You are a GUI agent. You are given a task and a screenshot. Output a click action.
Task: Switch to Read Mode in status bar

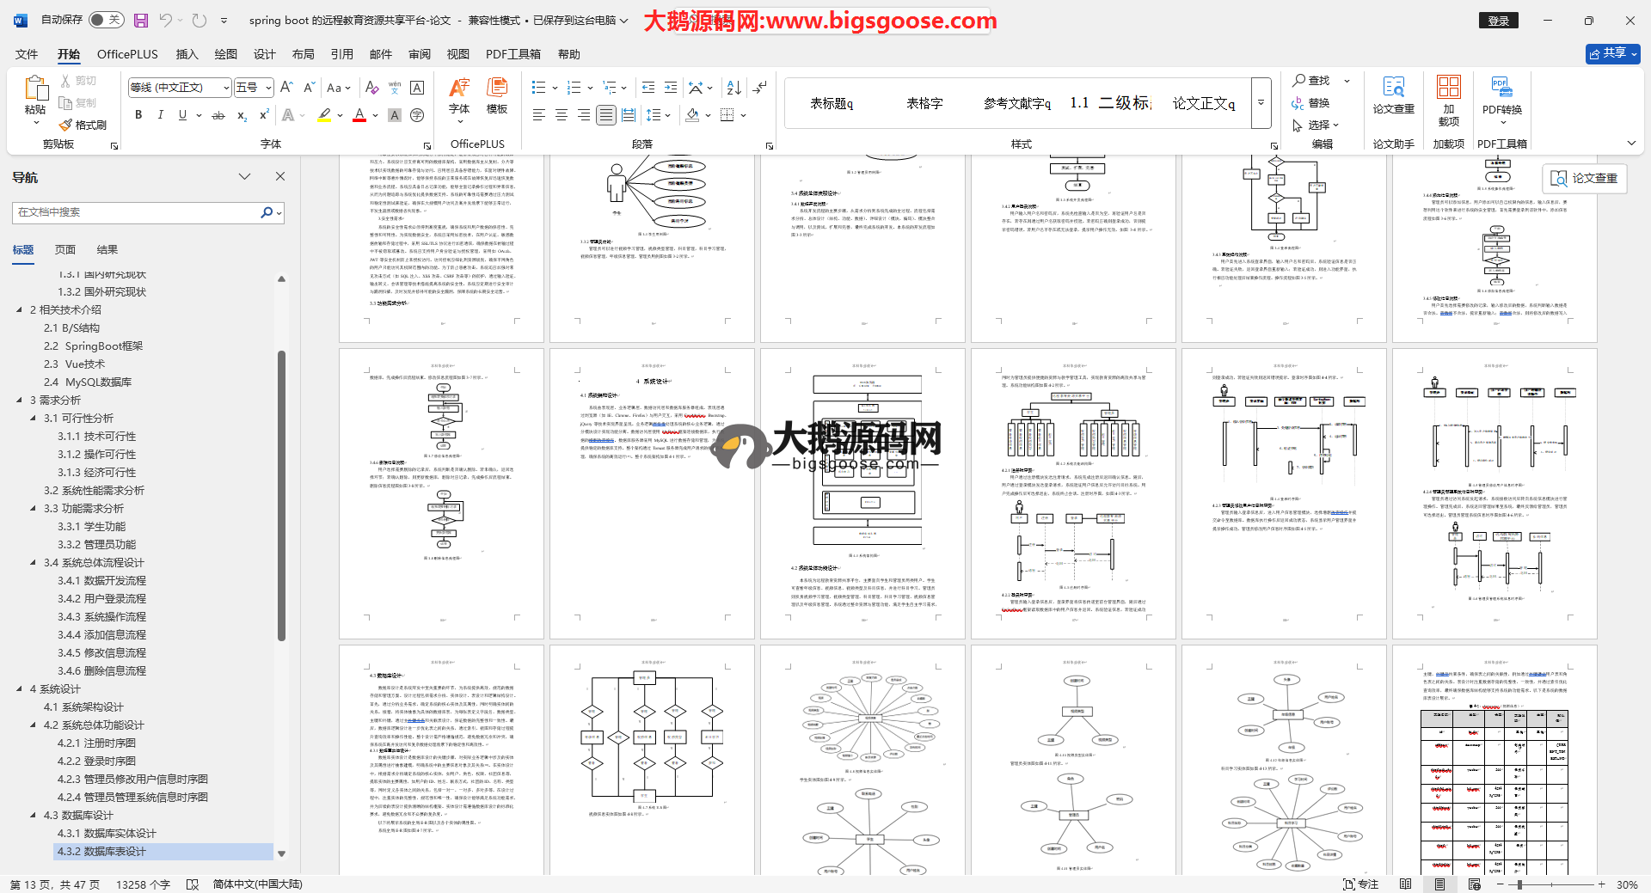[x=1405, y=884]
